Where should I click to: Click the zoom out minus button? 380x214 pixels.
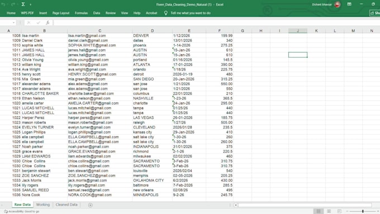pyautogui.click(x=347, y=211)
